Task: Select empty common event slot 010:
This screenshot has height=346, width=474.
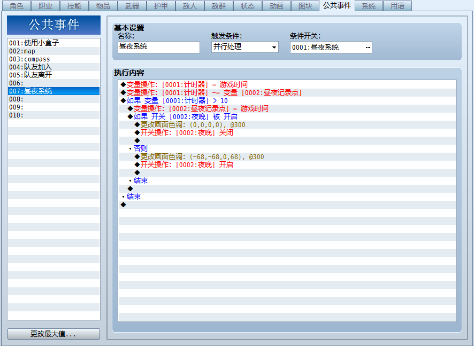Action: pos(54,115)
